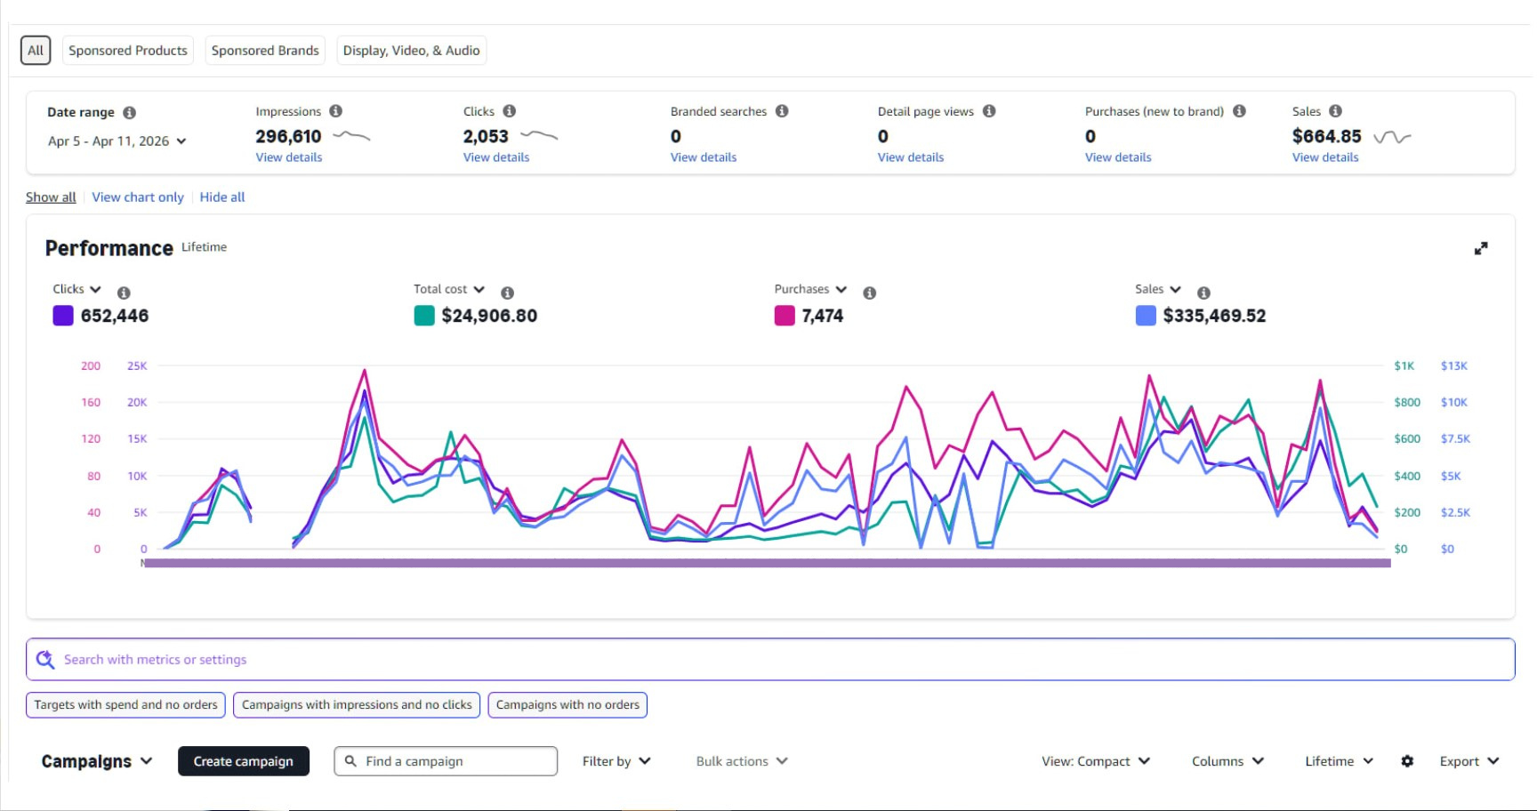Open Branded searches info icon
Image resolution: width=1537 pixels, height=811 pixels.
click(x=782, y=111)
